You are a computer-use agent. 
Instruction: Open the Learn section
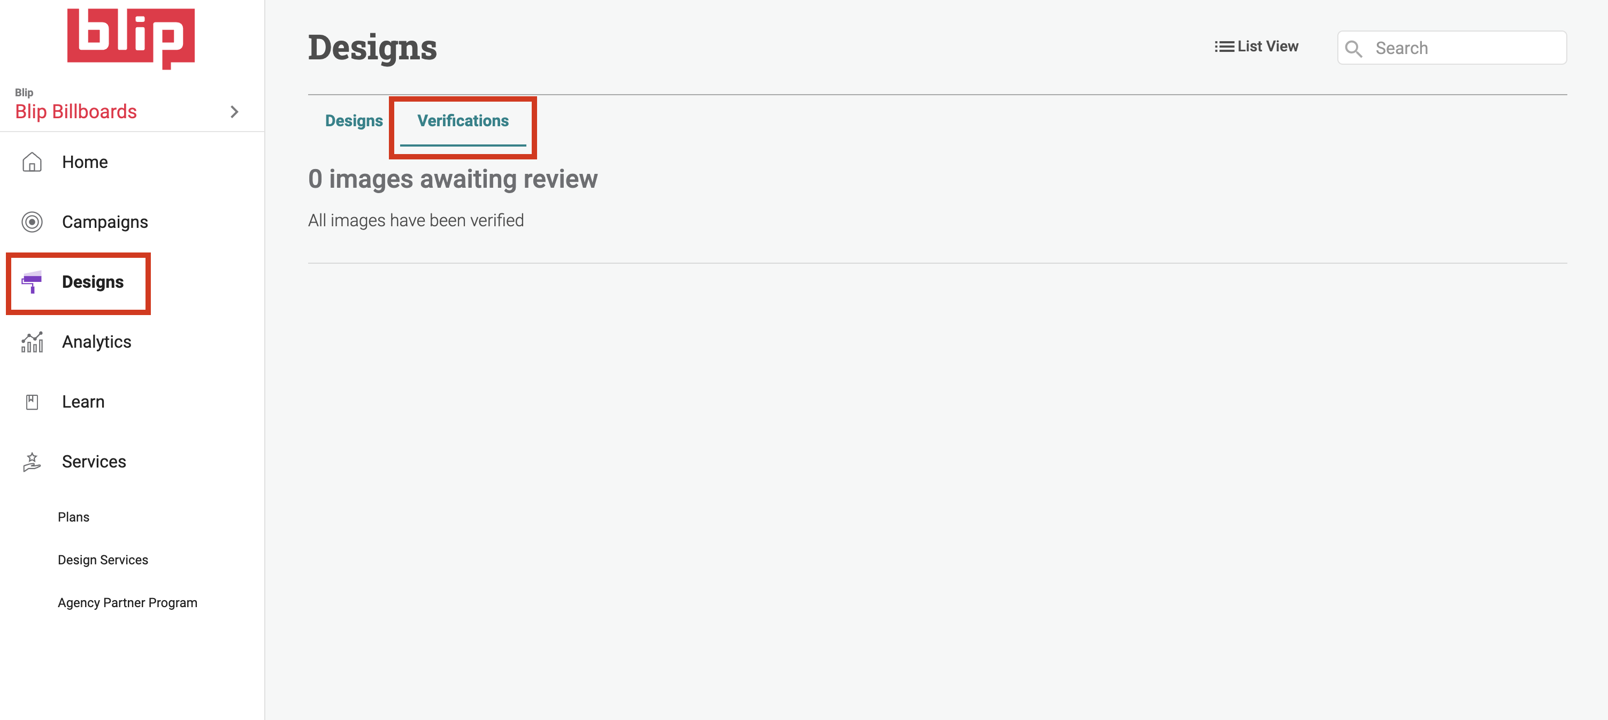tap(83, 402)
